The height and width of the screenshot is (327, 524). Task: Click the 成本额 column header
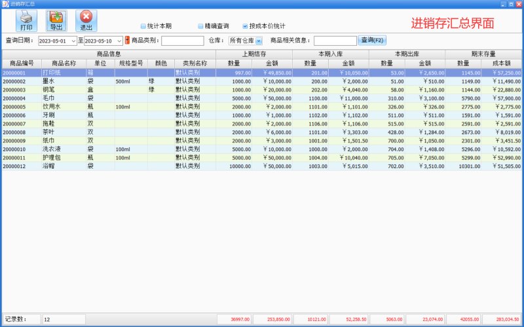(x=501, y=63)
